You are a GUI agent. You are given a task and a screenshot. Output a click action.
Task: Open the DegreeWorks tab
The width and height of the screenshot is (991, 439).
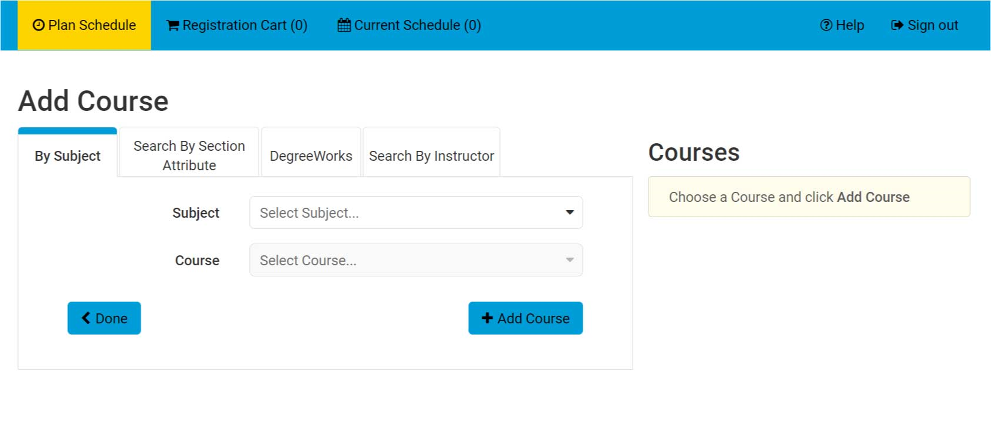tap(311, 156)
